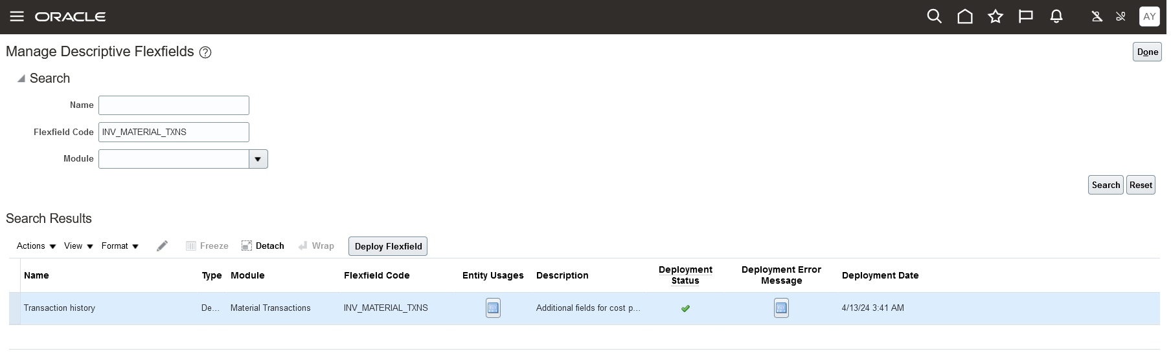Select the Transaction history row selector
Image resolution: width=1171 pixels, height=358 pixels.
(15, 308)
